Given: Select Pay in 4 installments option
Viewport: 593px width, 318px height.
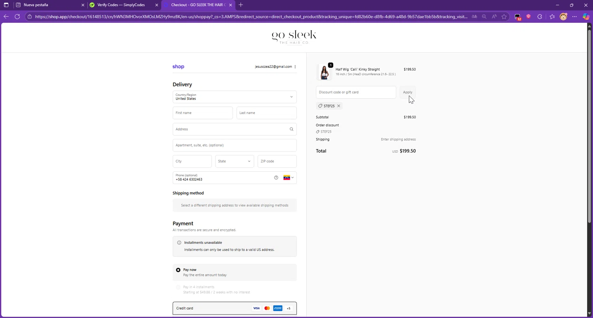Looking at the screenshot, I should click(x=178, y=287).
